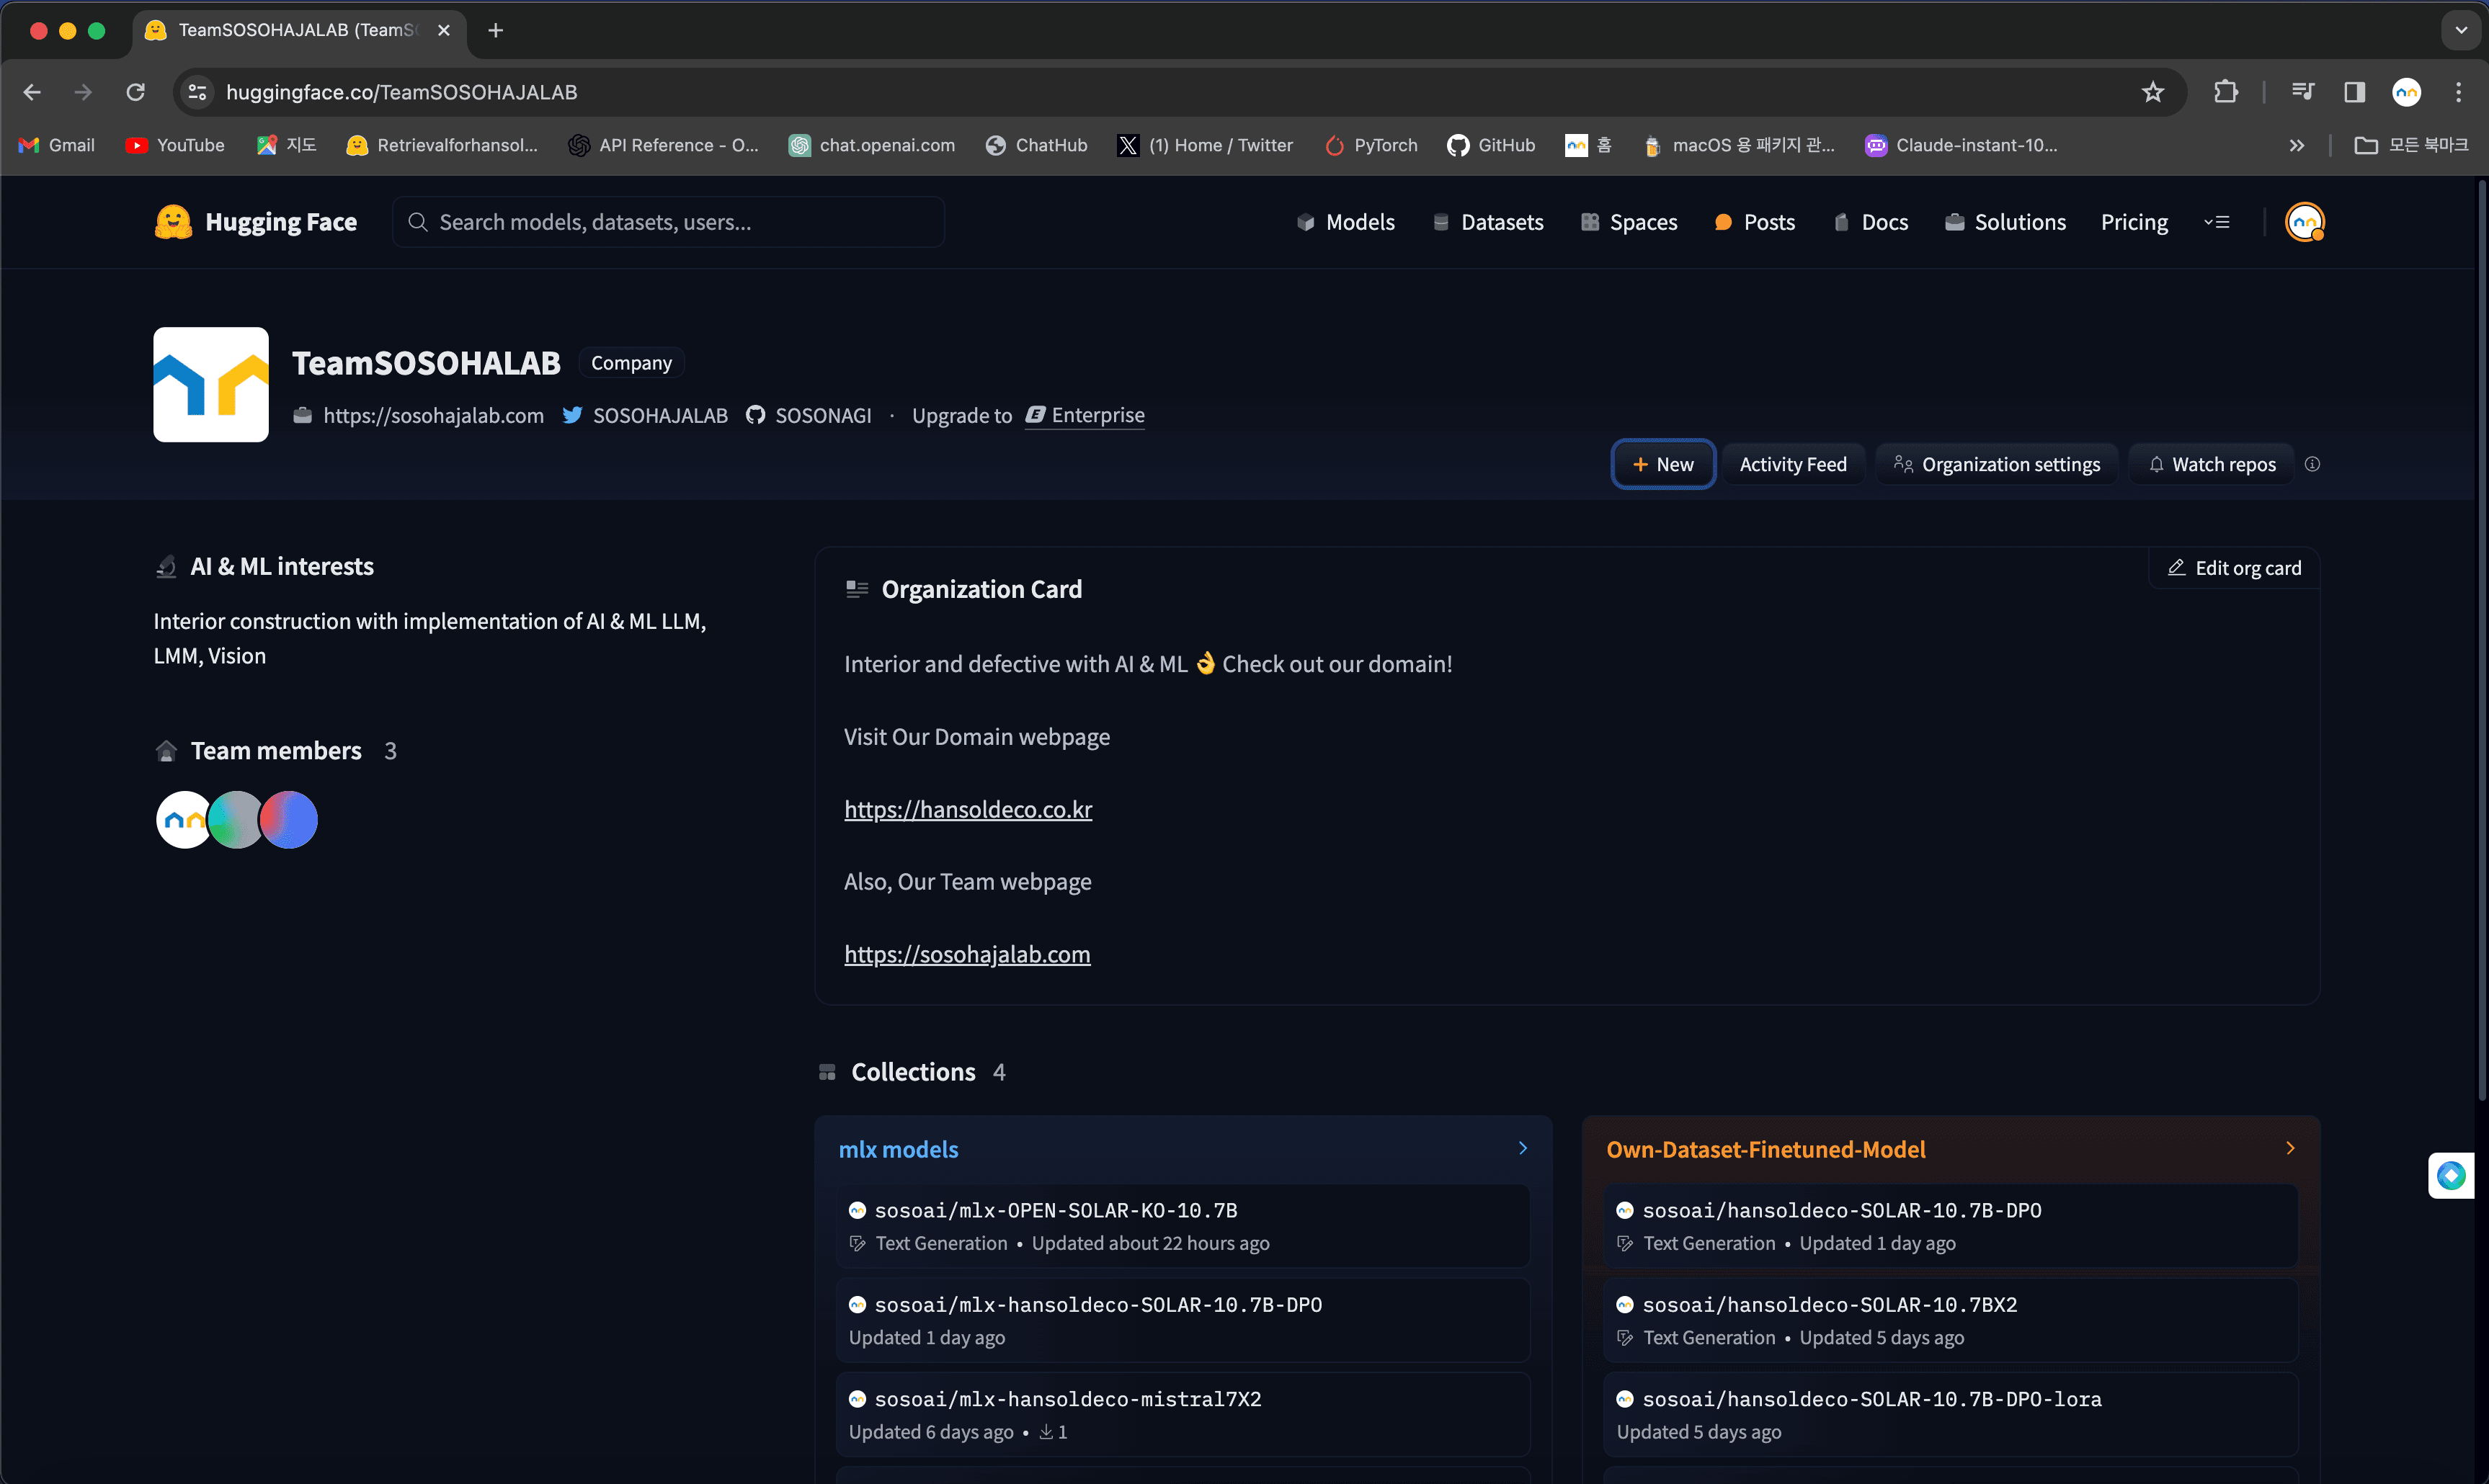Viewport: 2489px width, 1484px height.
Task: Open media control icon in Chrome toolbar
Action: coord(2303,92)
